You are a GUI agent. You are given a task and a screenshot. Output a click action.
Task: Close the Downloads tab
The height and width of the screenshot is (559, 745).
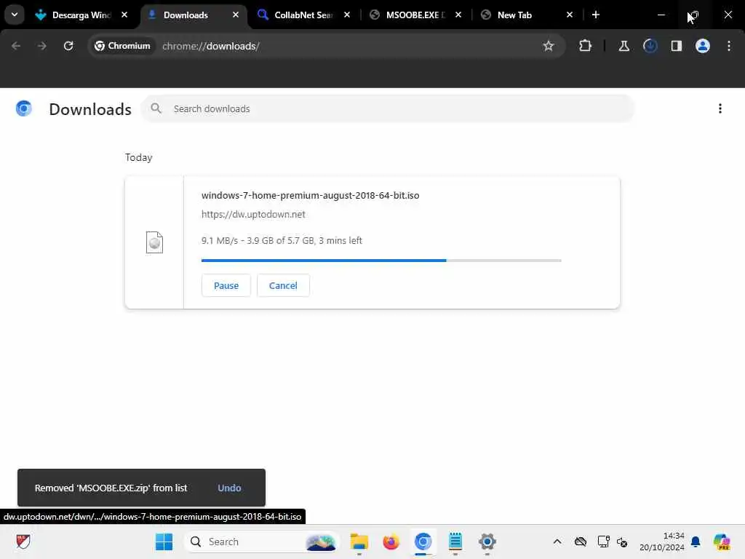(x=236, y=15)
